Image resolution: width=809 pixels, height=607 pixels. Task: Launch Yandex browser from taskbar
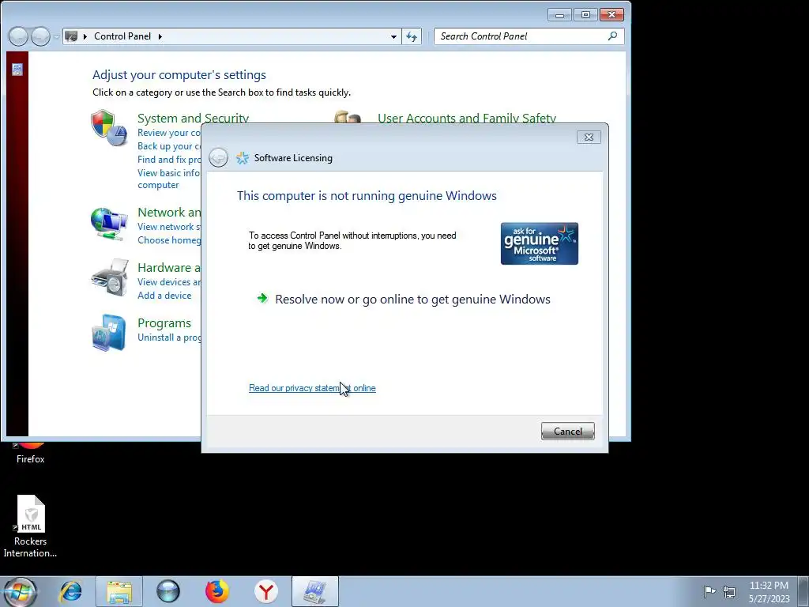click(266, 591)
